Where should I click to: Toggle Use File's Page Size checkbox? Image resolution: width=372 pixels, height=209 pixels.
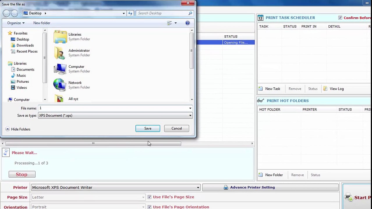click(x=149, y=197)
